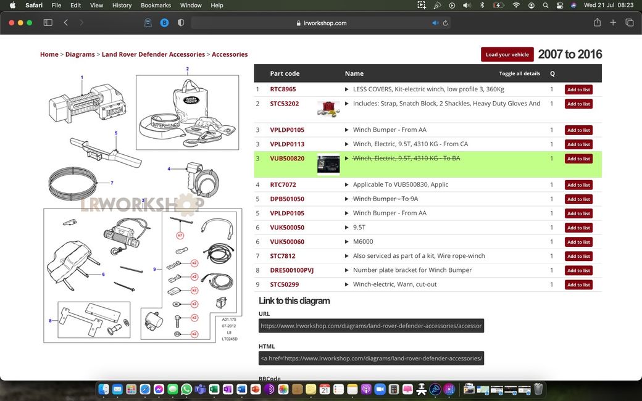Click Toggle all details in header
Viewport: 642px width, 401px height.
(519, 73)
